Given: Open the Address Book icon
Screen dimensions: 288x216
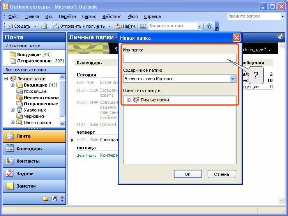Looking at the screenshot, I should (143, 26).
